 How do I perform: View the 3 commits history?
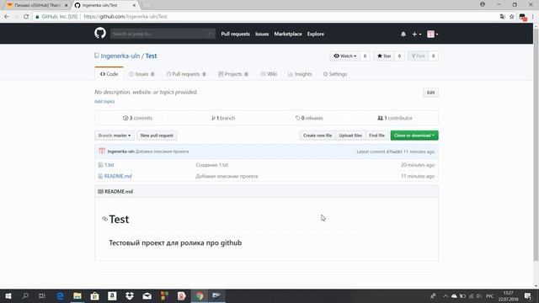pyautogui.click(x=137, y=118)
